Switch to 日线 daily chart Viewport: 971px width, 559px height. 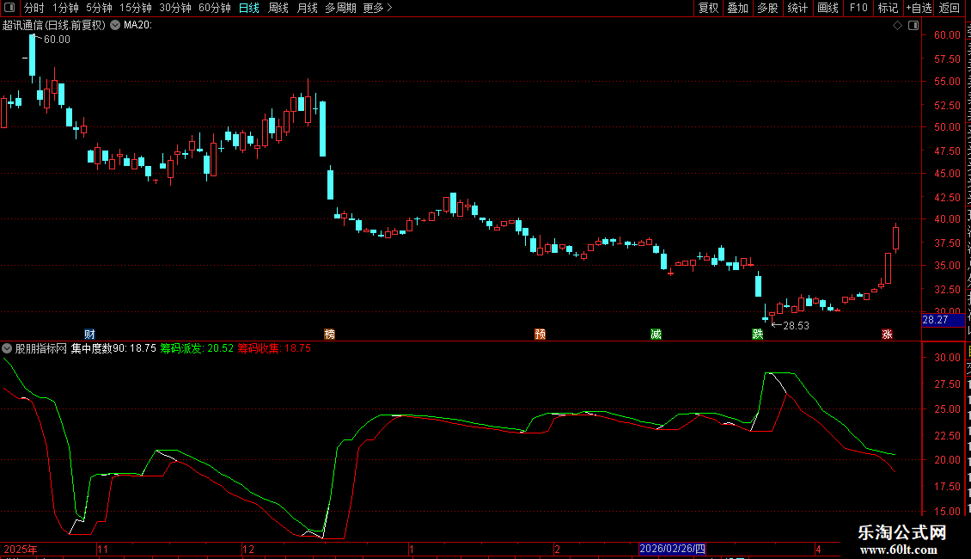(x=249, y=8)
